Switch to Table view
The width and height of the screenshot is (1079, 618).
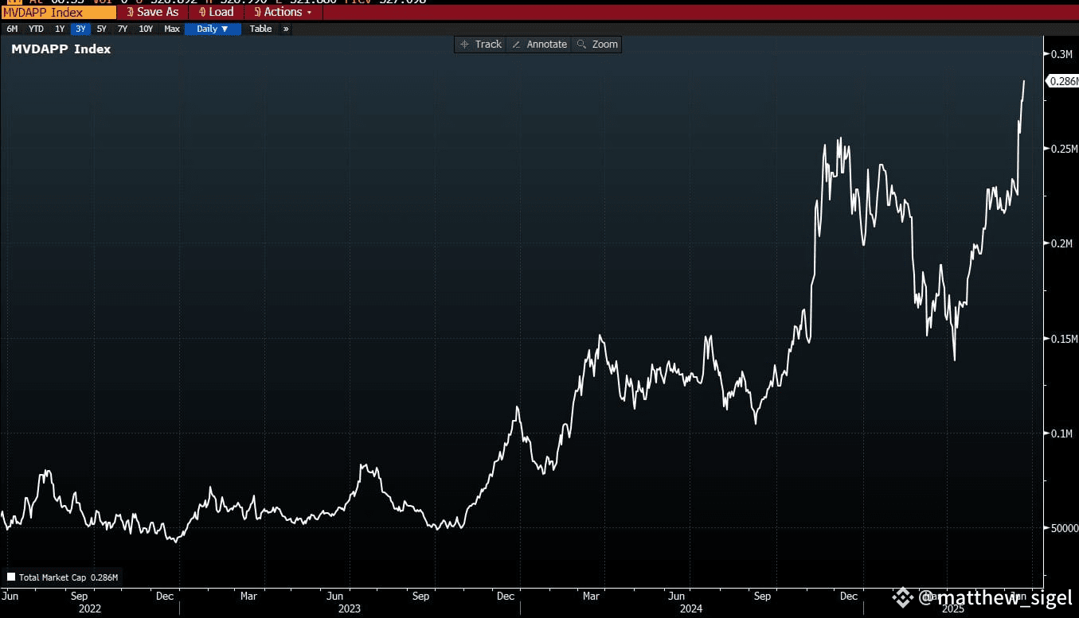point(260,29)
